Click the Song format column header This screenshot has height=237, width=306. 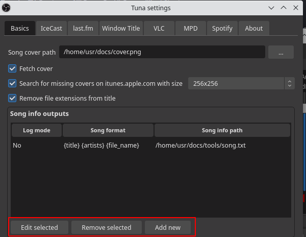click(x=108, y=130)
